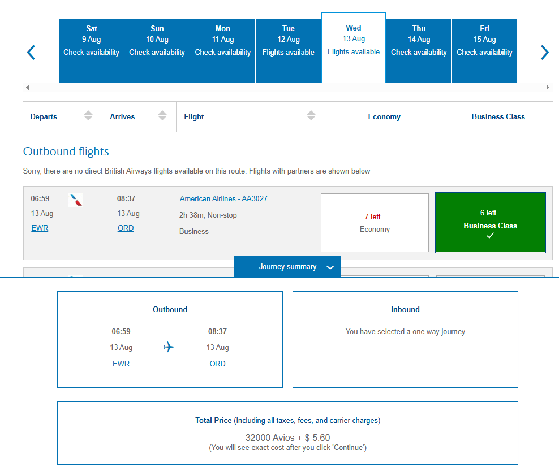Open EWR airport link in flight row
Image resolution: width=559 pixels, height=467 pixels.
(x=40, y=228)
